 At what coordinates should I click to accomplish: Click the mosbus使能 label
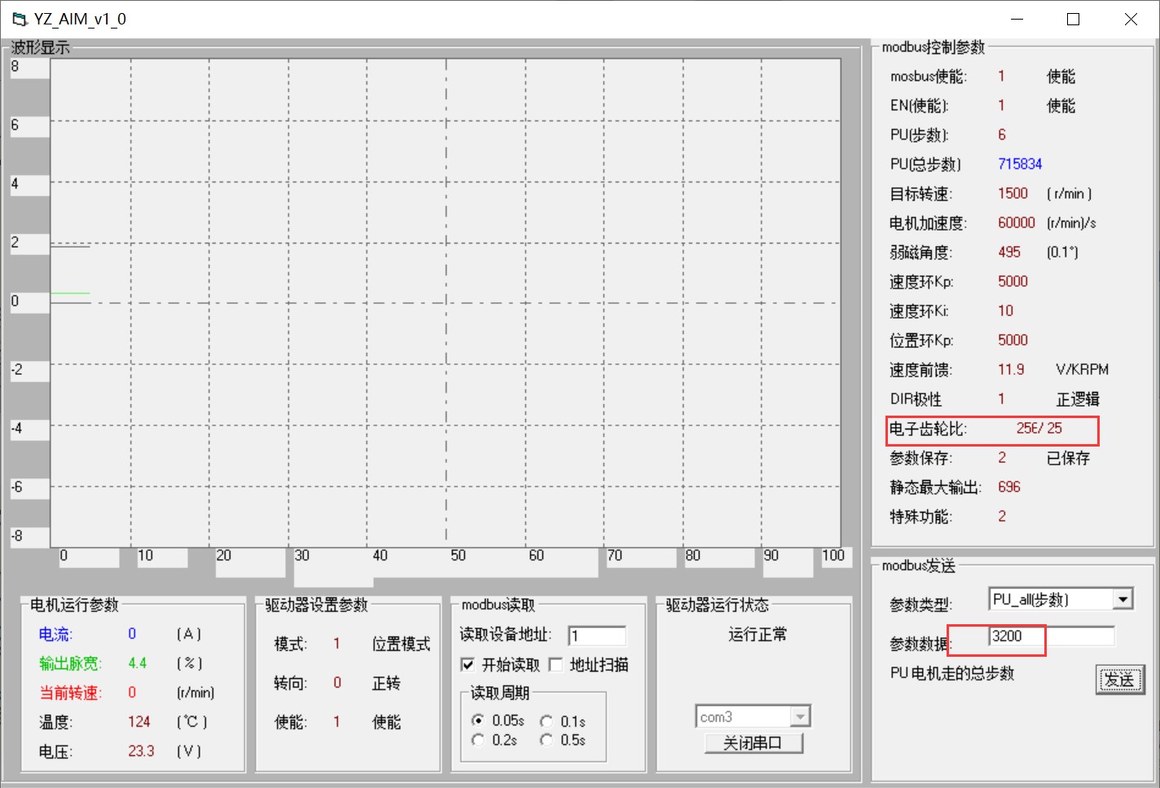click(x=928, y=76)
